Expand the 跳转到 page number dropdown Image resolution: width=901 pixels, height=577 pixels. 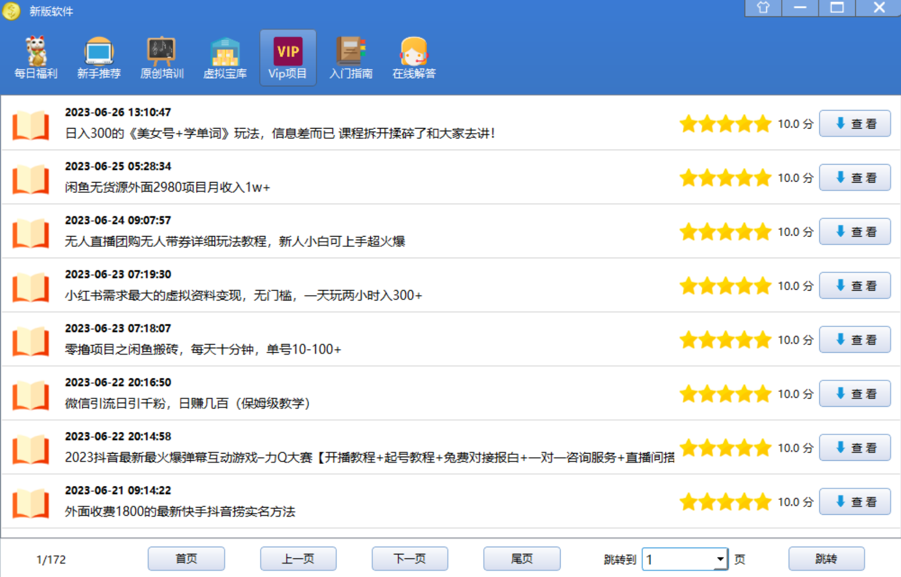click(x=720, y=559)
